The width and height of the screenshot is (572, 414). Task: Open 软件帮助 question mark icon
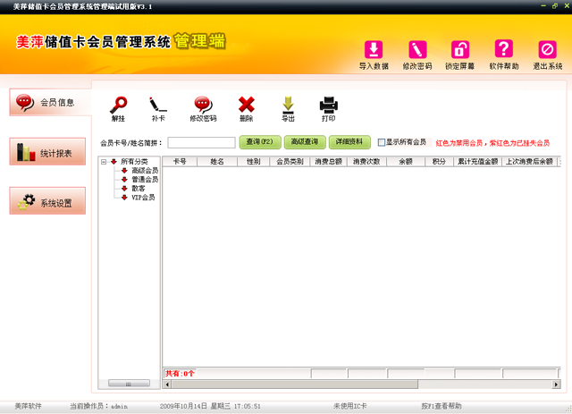point(504,51)
